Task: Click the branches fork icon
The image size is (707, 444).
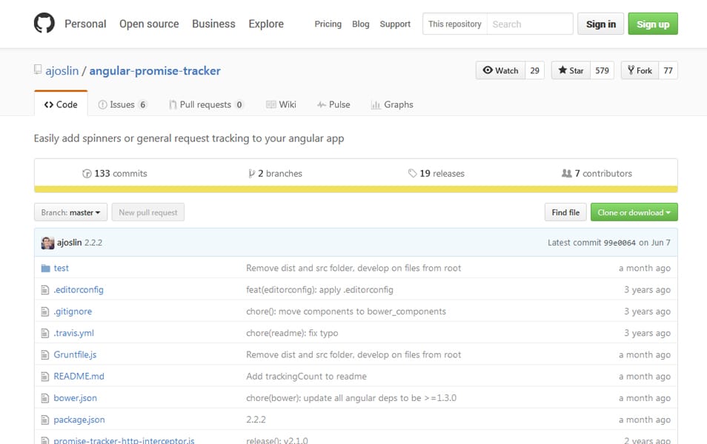Action: [x=251, y=174]
